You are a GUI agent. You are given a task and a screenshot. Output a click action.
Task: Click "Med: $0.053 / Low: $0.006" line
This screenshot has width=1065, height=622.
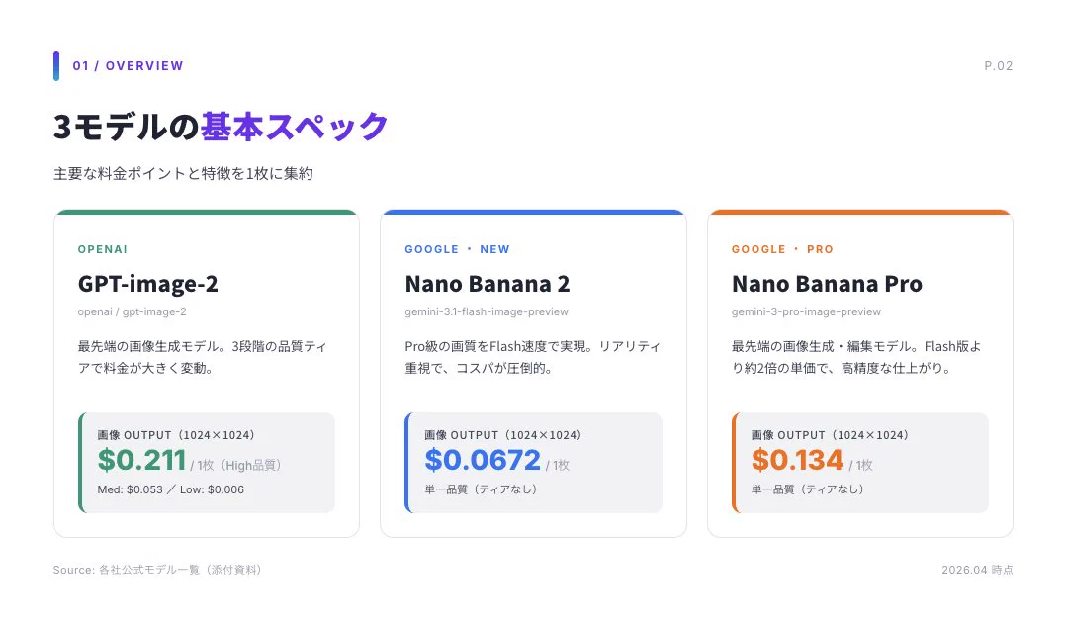coord(170,489)
